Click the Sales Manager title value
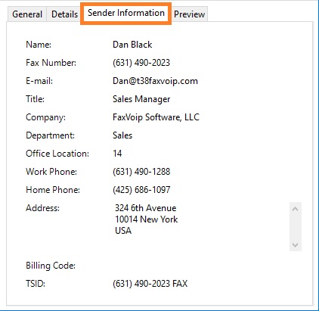The width and height of the screenshot is (319, 311). (141, 99)
